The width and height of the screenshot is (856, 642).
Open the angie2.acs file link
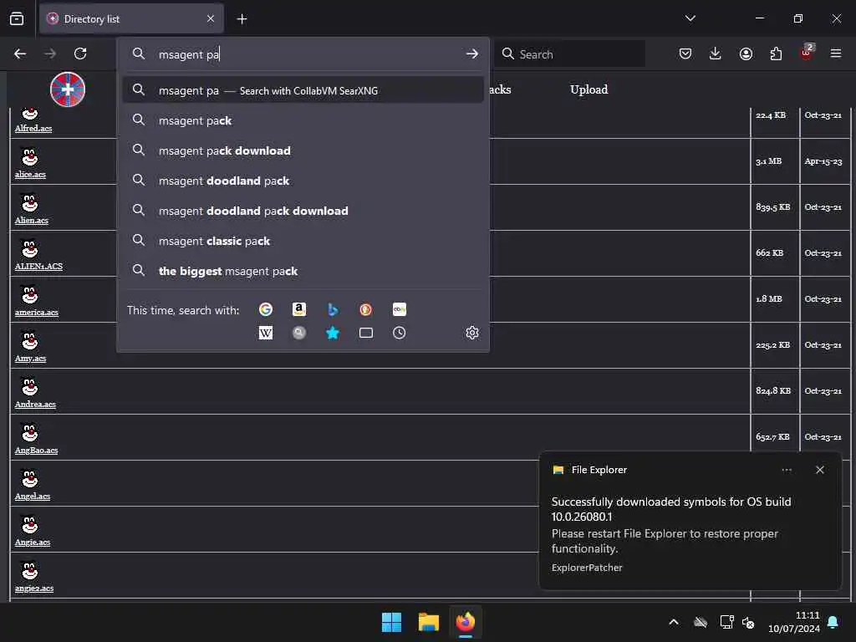[34, 588]
